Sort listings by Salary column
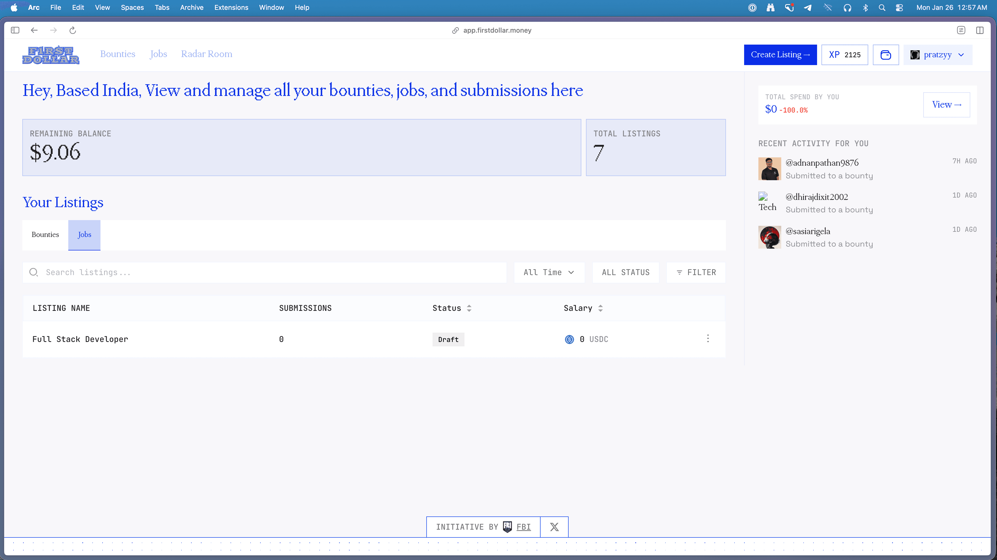The width and height of the screenshot is (997, 560). [x=583, y=308]
